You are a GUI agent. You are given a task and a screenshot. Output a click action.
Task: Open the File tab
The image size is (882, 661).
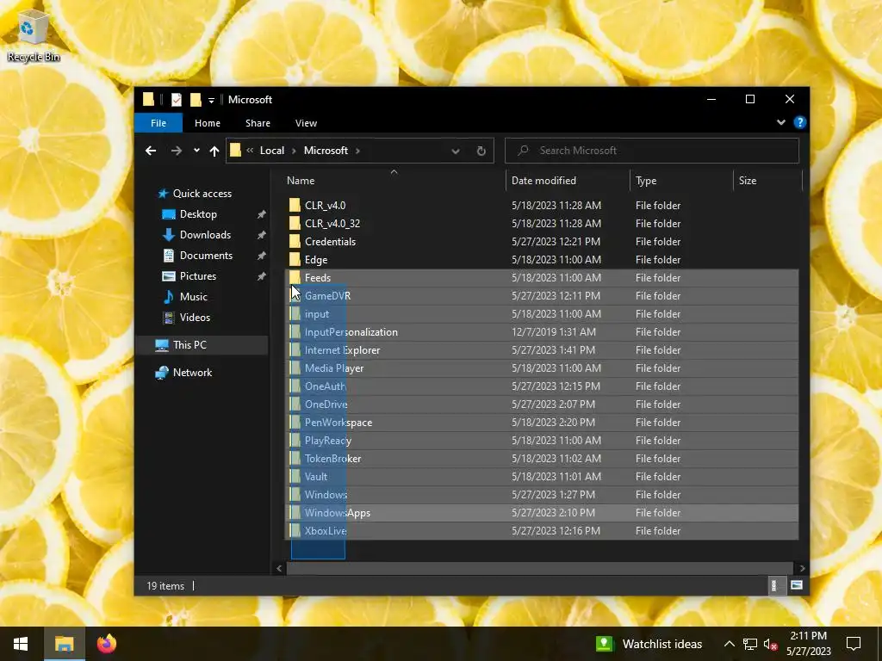158,122
